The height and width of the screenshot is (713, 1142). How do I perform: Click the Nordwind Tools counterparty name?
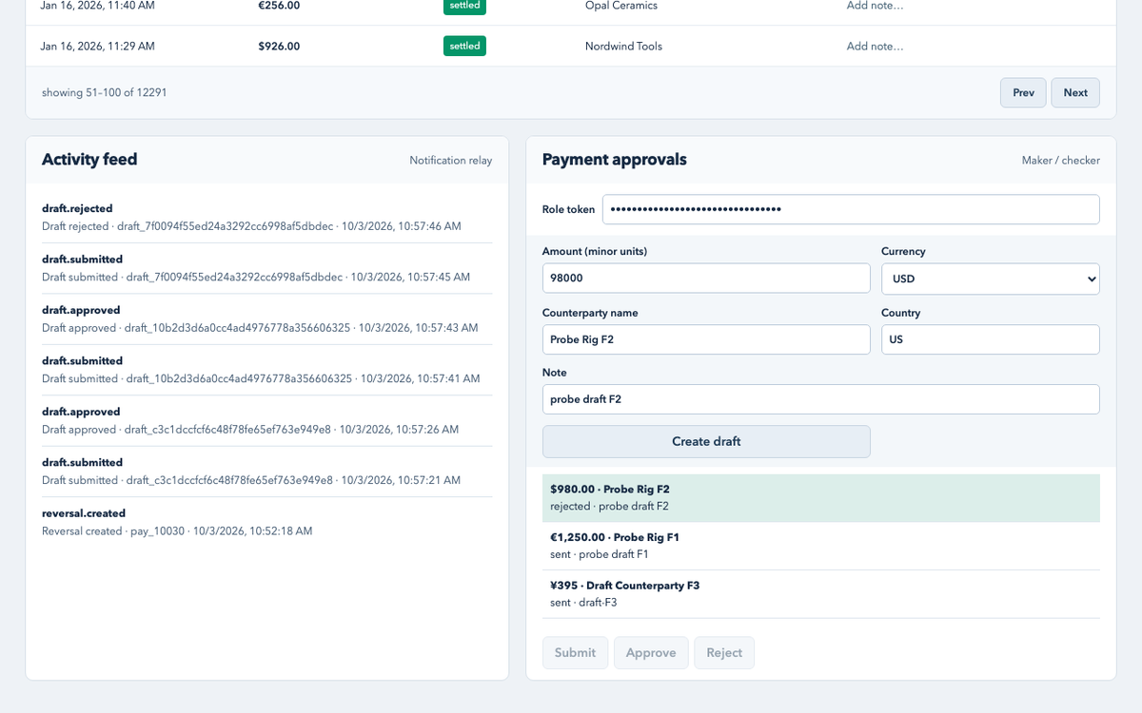click(623, 46)
